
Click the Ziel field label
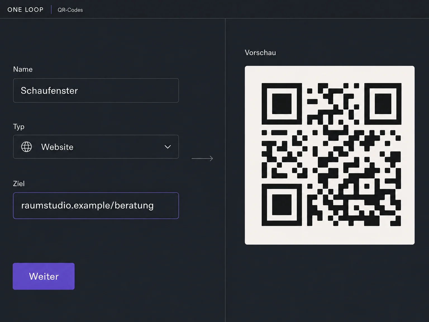19,184
